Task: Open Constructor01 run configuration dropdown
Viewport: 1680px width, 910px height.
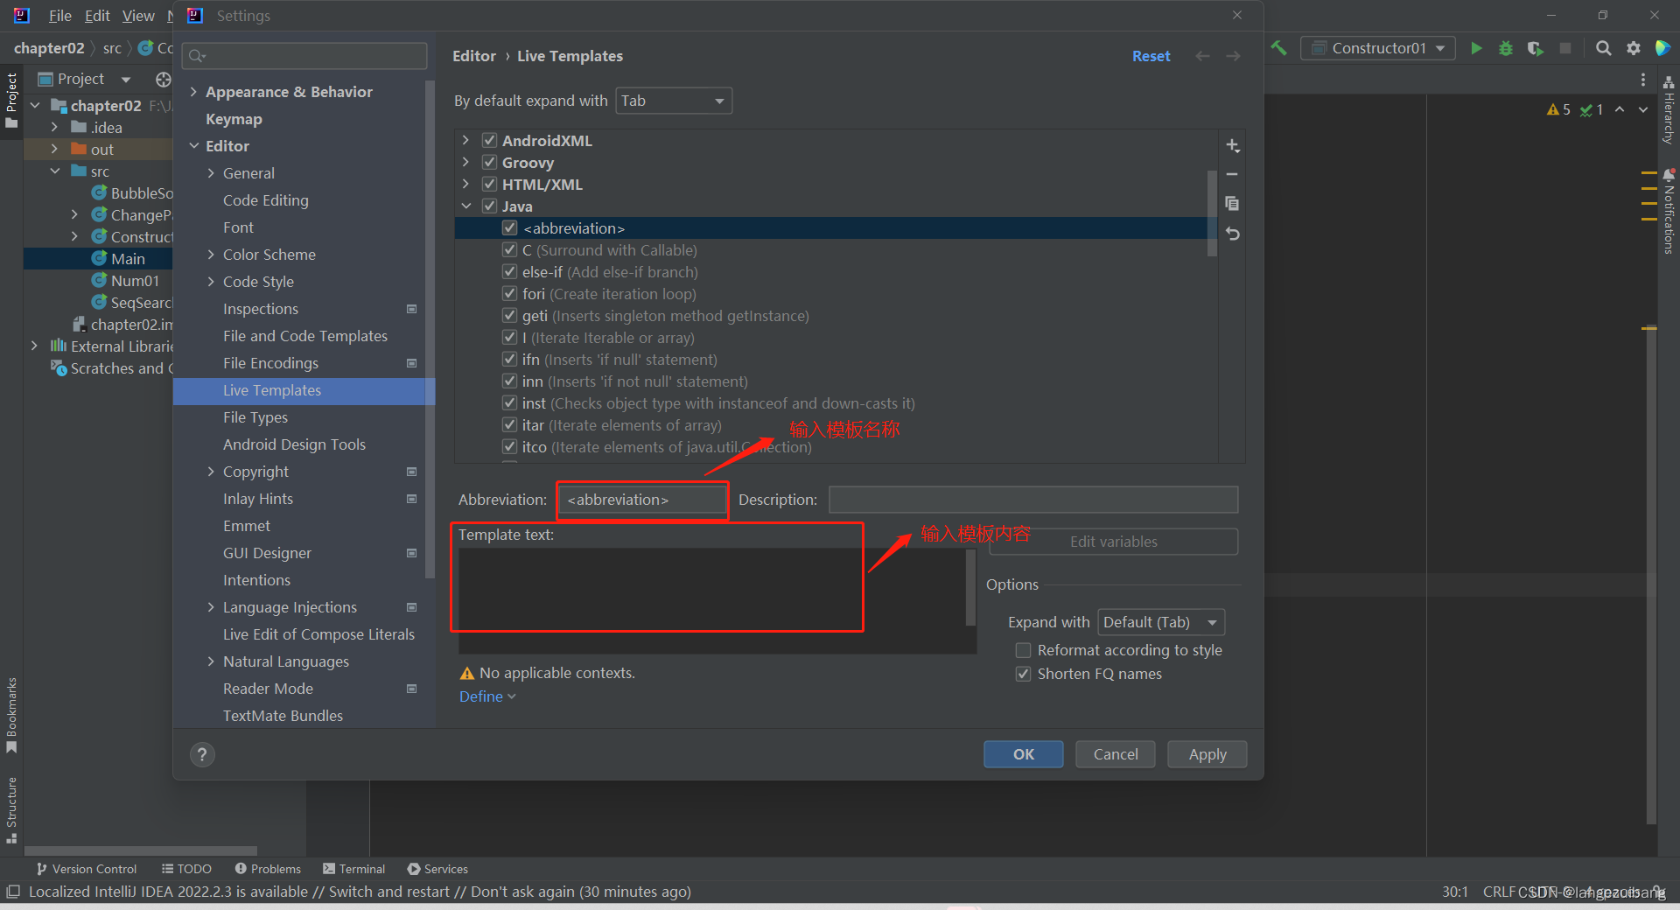Action: [x=1378, y=48]
